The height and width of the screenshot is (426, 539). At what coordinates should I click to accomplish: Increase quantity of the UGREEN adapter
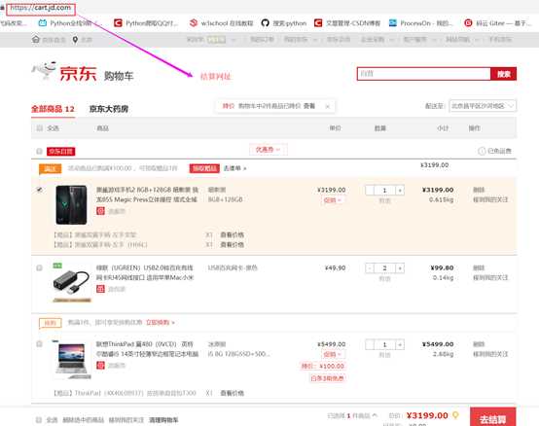(400, 268)
